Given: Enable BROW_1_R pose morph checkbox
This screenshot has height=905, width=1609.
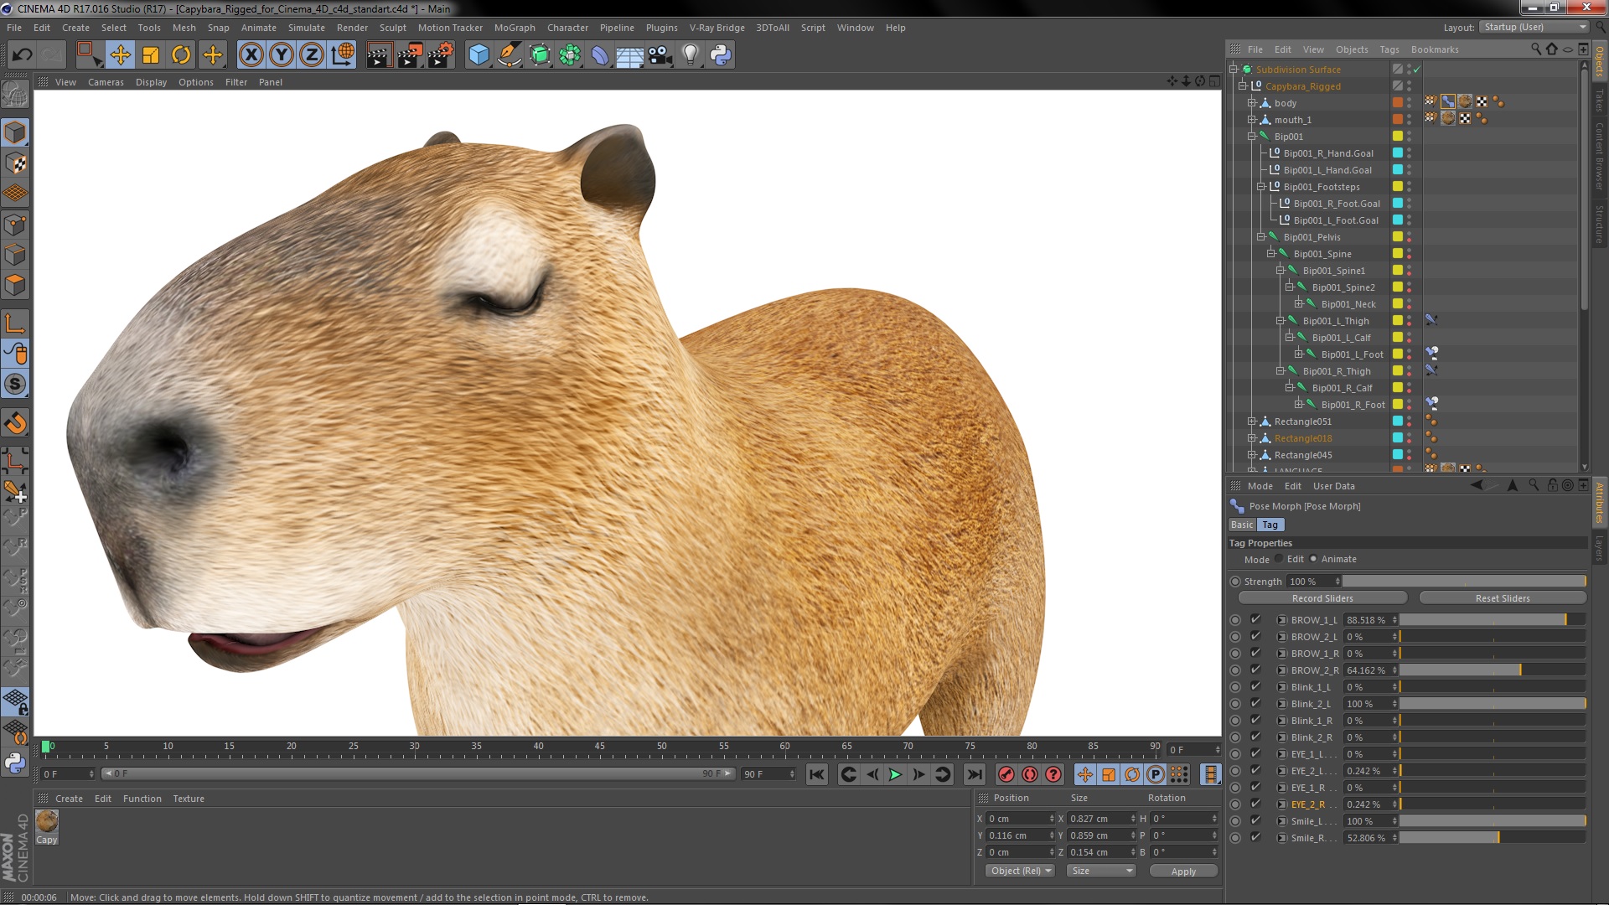Looking at the screenshot, I should click(1255, 653).
